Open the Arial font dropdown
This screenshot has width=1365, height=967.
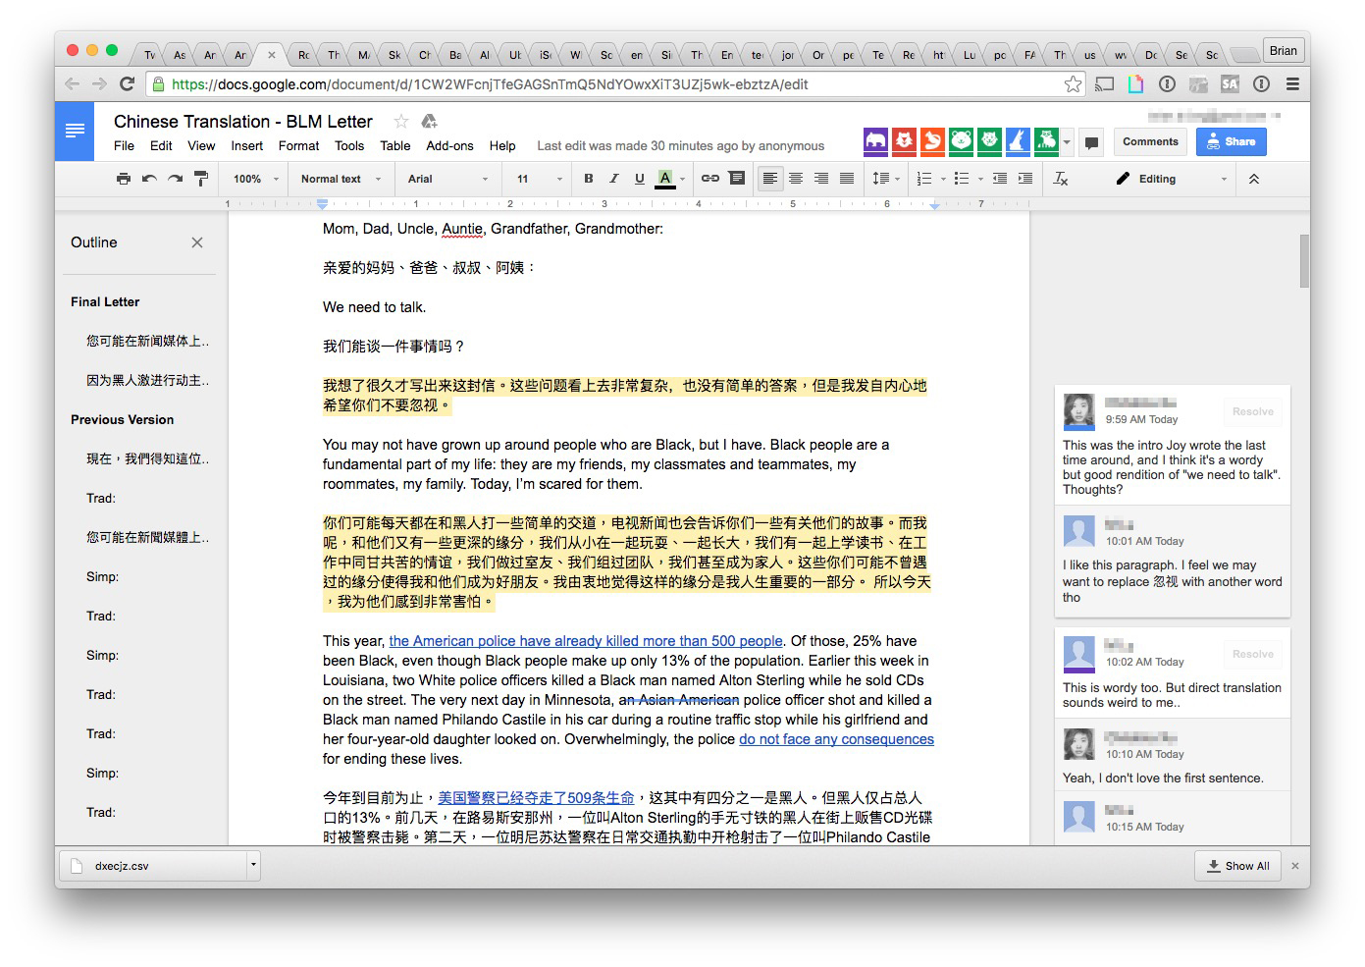446,179
